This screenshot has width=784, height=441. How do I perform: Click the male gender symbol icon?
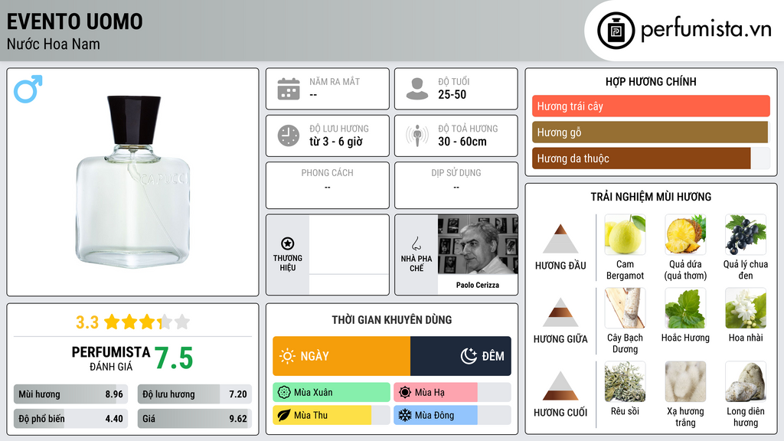[28, 89]
